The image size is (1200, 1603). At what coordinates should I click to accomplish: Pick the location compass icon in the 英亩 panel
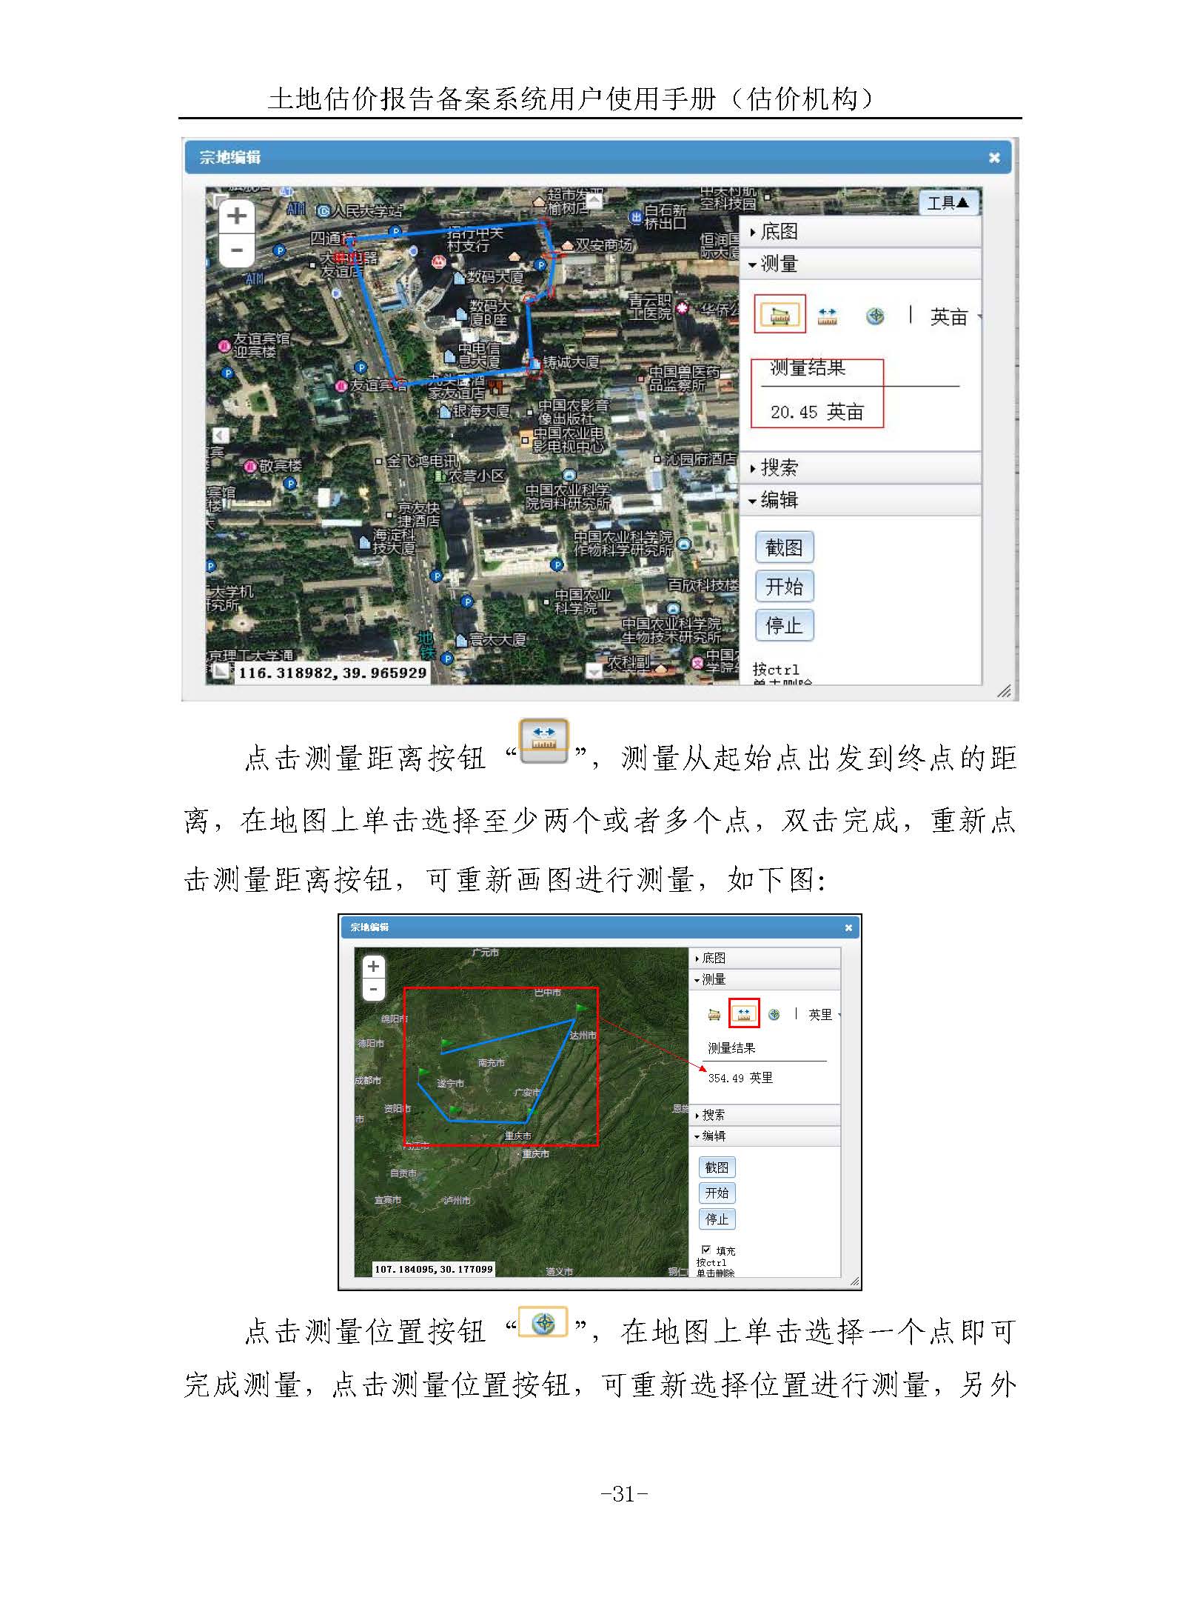[x=875, y=316]
